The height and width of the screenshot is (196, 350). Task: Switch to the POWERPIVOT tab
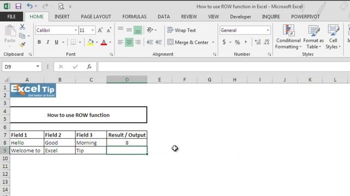305,17
